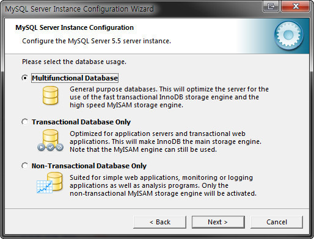Click the plain yellow Multifunctional database cylinder icon
Image resolution: width=314 pixels, height=239 pixels.
[50, 95]
